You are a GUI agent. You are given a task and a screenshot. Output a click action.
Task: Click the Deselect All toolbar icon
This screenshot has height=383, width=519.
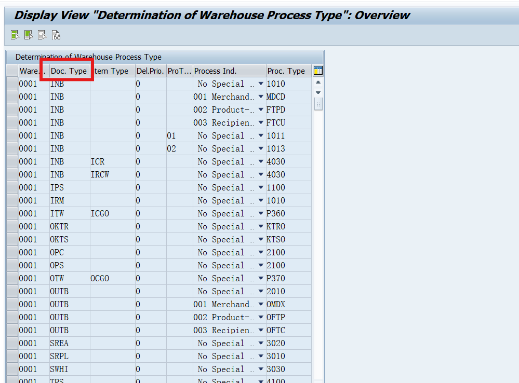pos(42,35)
